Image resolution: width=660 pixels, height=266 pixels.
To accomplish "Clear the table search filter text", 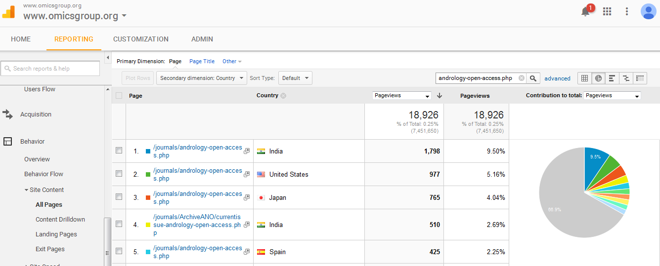I will click(521, 78).
